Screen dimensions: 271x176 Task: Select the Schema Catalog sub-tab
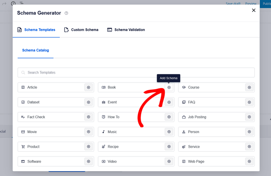35,51
